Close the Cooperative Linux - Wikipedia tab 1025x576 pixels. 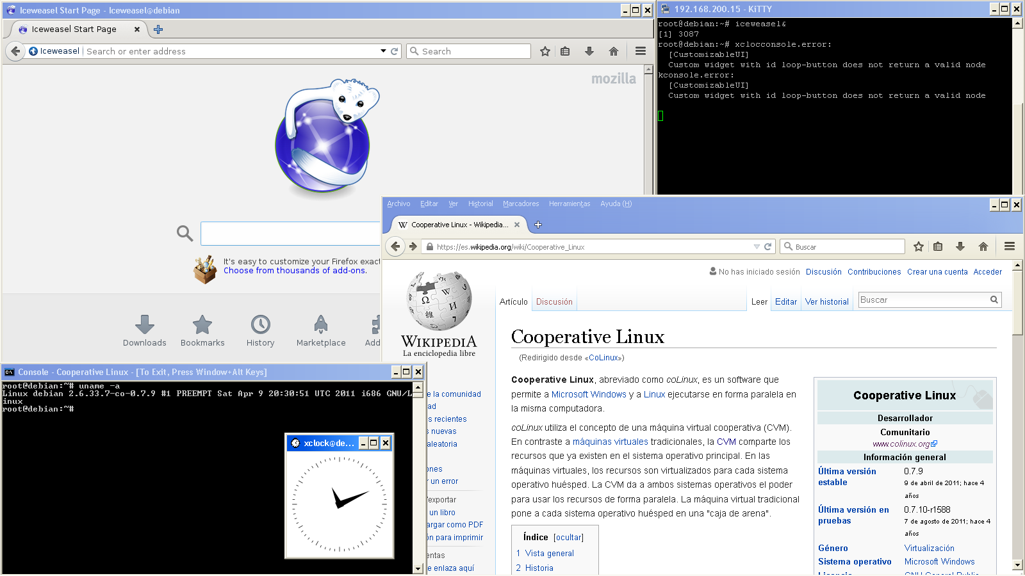point(517,225)
